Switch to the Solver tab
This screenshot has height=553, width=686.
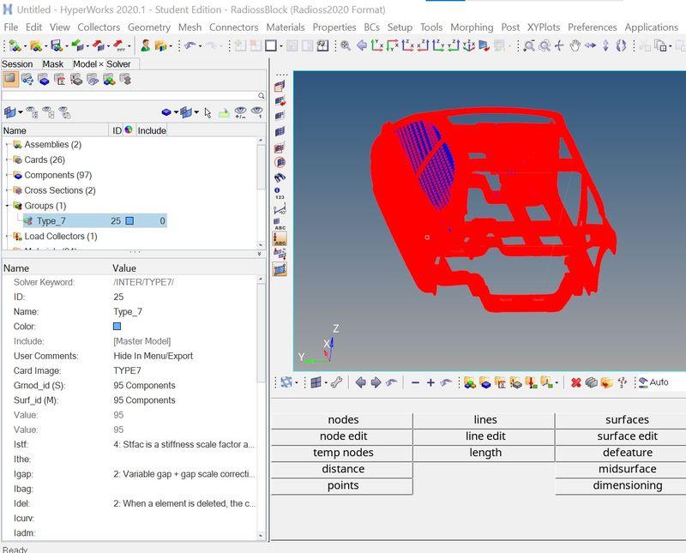click(x=118, y=64)
